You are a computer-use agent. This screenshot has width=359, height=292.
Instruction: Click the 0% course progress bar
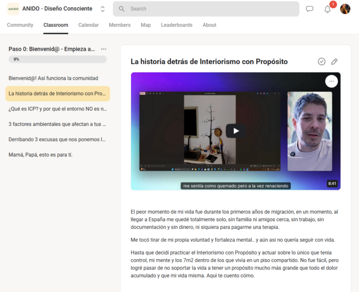click(x=57, y=59)
